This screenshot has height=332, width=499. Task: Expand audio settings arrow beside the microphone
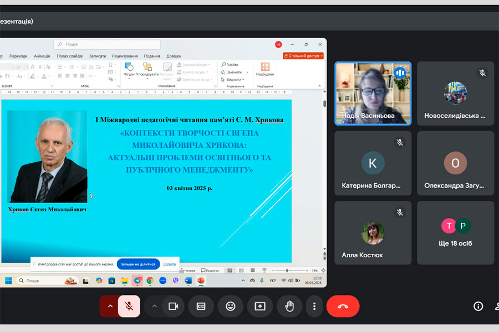110,306
